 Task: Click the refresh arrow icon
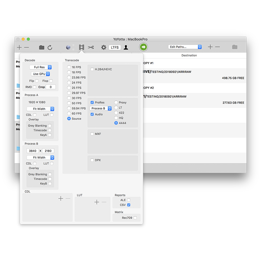(50, 47)
